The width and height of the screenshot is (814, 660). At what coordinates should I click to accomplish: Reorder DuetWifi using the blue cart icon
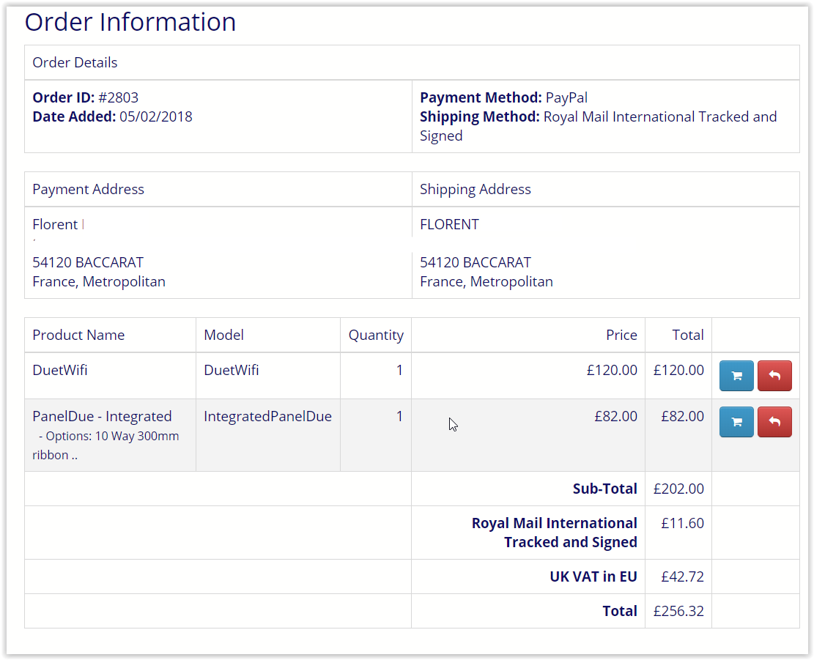click(x=736, y=376)
